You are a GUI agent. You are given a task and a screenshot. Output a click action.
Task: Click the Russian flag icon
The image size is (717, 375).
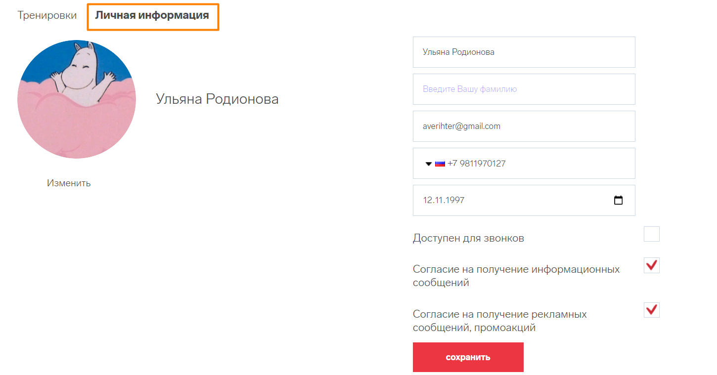coord(440,164)
